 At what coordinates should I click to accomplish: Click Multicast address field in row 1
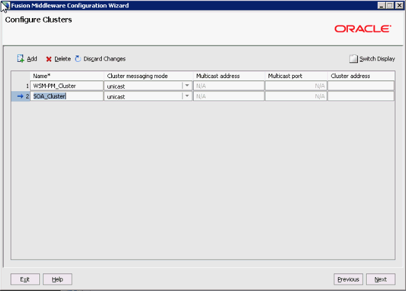(x=229, y=86)
